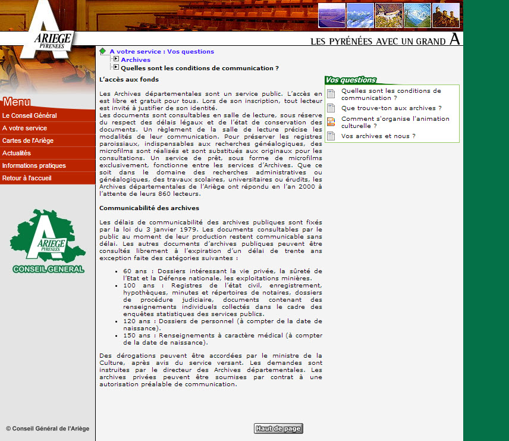Click the Vos questions panel header
Image resolution: width=509 pixels, height=441 pixels.
pos(351,80)
